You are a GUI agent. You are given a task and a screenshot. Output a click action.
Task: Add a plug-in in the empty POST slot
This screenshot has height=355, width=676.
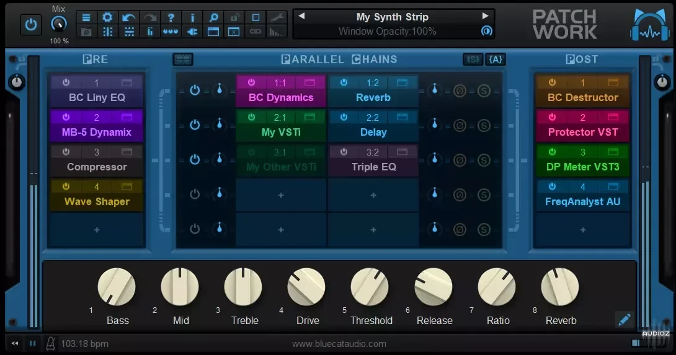click(x=583, y=230)
